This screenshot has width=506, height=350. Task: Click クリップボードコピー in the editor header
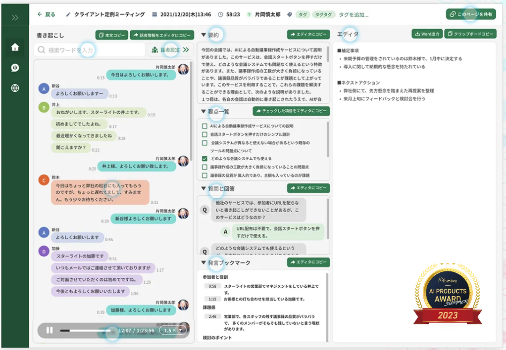click(470, 34)
